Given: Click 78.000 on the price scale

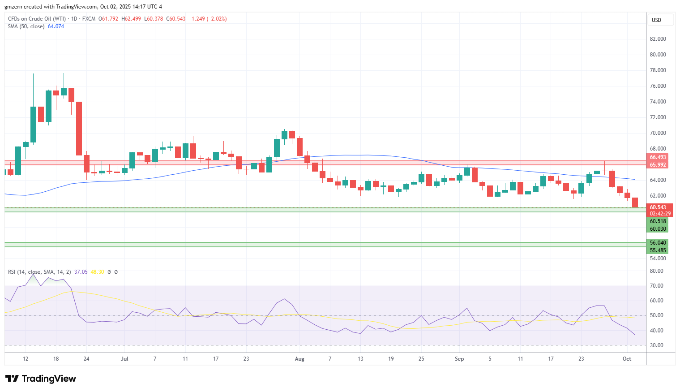Looking at the screenshot, I should 658,70.
